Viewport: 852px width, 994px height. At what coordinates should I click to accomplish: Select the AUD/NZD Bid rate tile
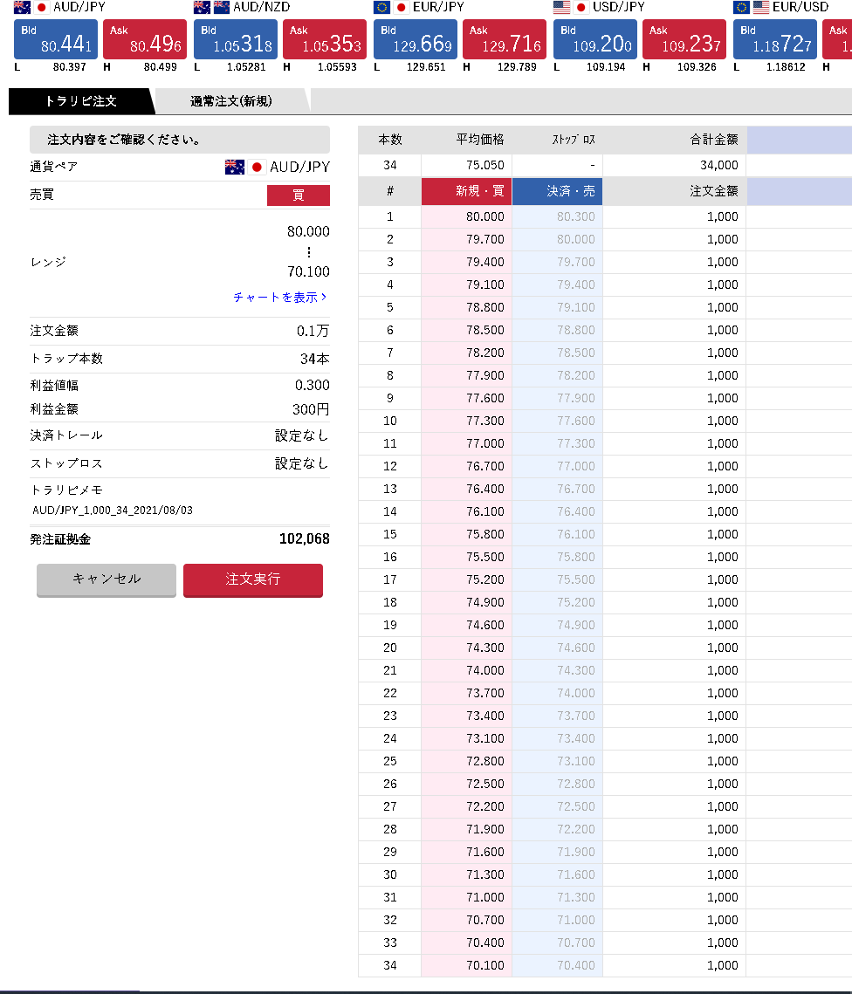pyautogui.click(x=236, y=39)
